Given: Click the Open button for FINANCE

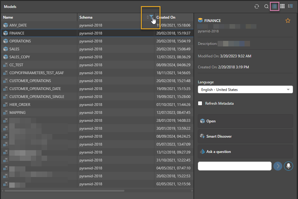Looking at the screenshot, I should pos(245,121).
